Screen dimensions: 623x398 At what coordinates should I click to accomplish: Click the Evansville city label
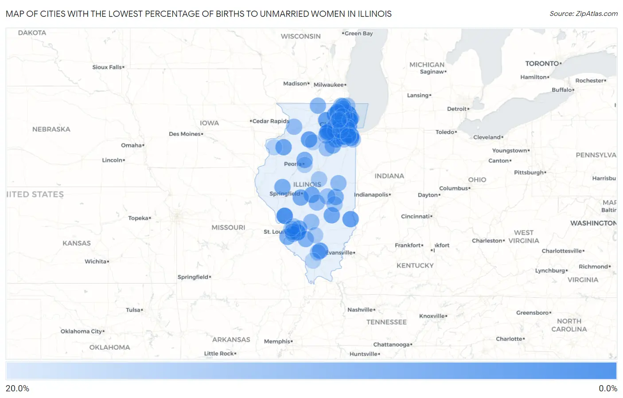click(x=340, y=252)
